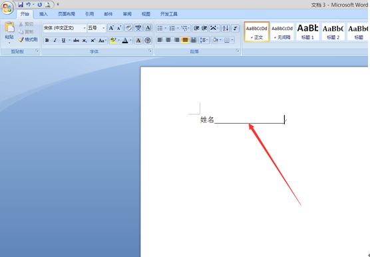Viewport: 370px width, 257px height.
Task: Apply the 标题 1 style
Action: point(307,31)
